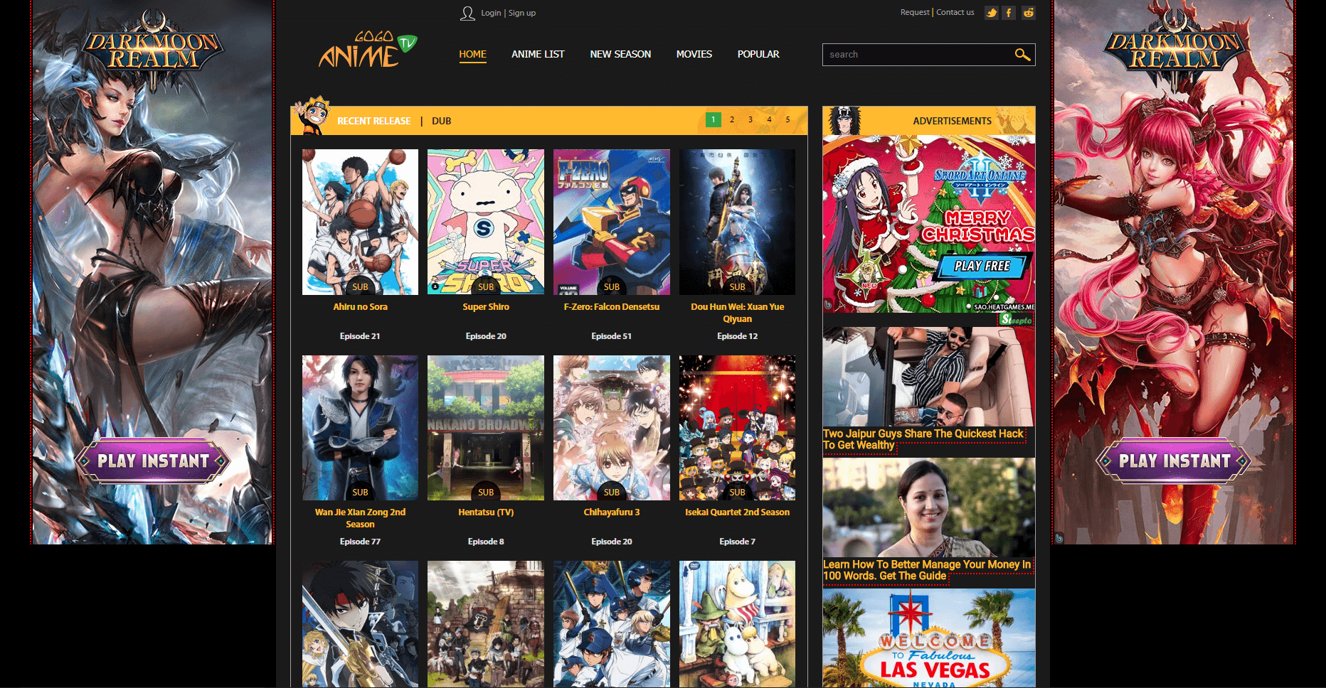Open the Twitter social icon
The height and width of the screenshot is (688, 1326).
point(991,12)
